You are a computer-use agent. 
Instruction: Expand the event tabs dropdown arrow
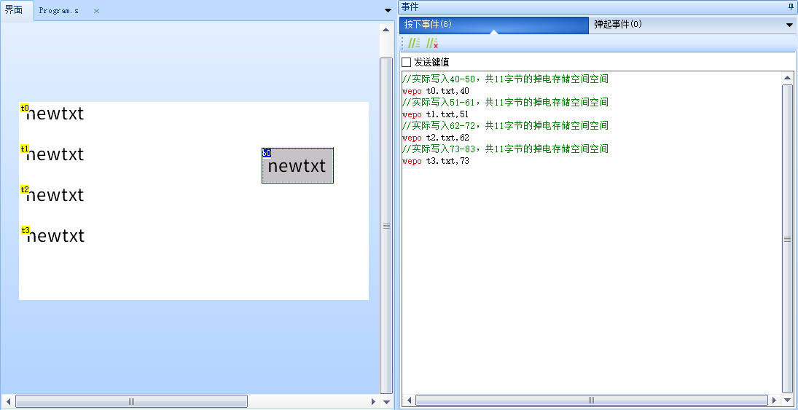pos(789,25)
